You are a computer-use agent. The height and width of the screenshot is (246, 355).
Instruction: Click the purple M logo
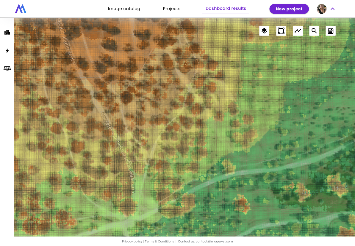click(21, 9)
